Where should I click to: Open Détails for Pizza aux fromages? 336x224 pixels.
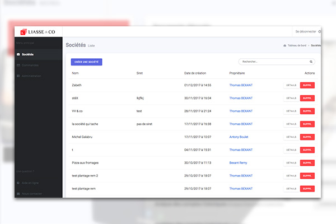pyautogui.click(x=291, y=163)
